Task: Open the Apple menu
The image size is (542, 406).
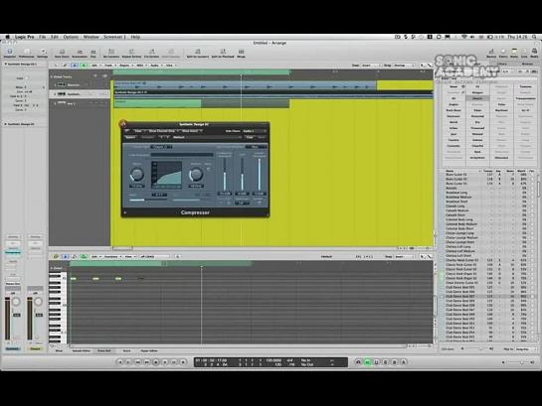Action: click(7, 37)
